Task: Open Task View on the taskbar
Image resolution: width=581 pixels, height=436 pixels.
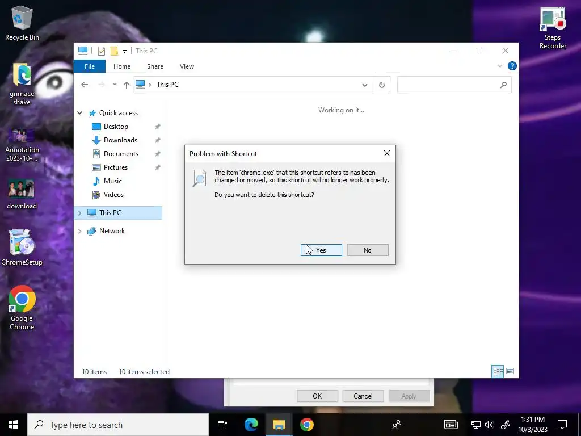Action: (222, 425)
